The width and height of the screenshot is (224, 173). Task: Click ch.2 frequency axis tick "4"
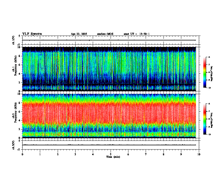pyautogui.click(x=20, y=120)
